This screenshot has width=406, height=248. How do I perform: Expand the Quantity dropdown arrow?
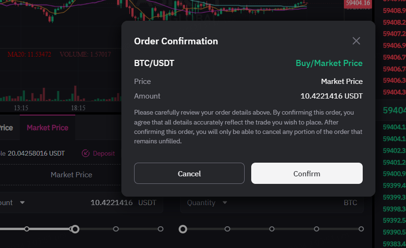(225, 202)
